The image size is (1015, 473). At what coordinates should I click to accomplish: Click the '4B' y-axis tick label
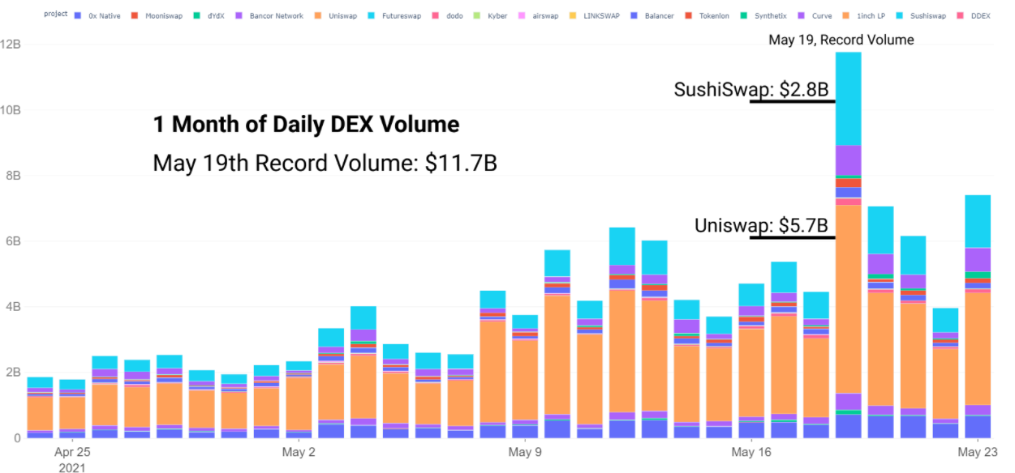pyautogui.click(x=12, y=307)
